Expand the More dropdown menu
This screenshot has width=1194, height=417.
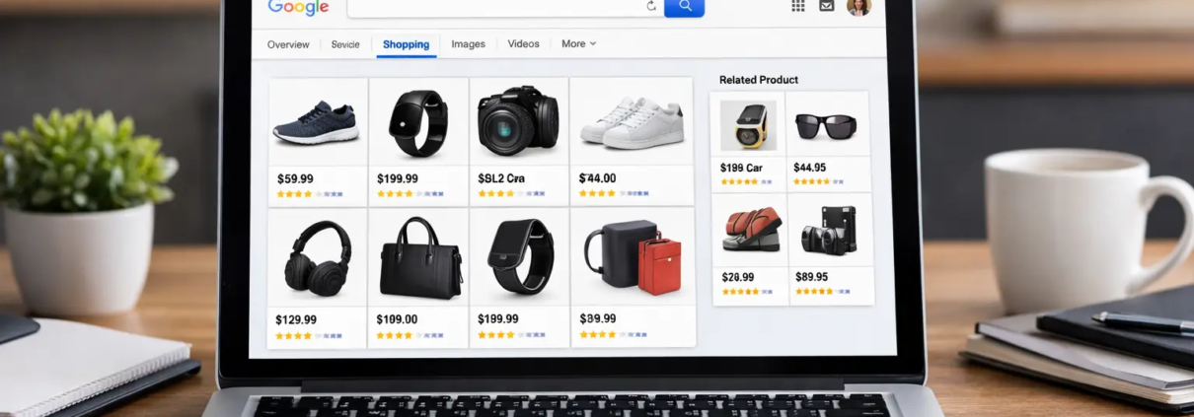coord(578,44)
